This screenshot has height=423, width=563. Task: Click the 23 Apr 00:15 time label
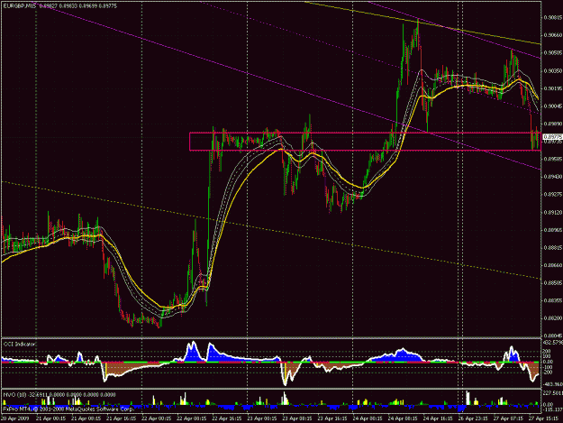click(262, 418)
